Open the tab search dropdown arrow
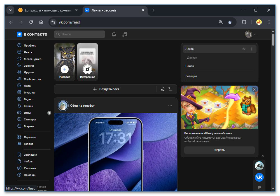280x196 pixels. pos(10,10)
